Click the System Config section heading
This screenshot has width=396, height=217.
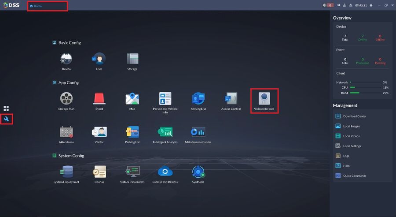point(71,156)
